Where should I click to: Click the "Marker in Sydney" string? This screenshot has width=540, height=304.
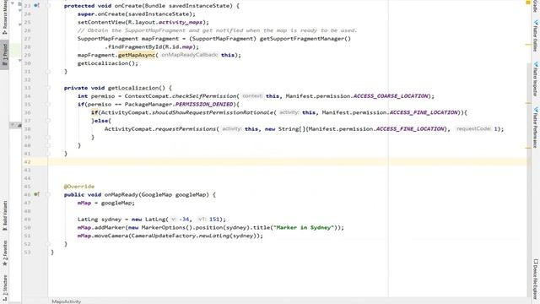(304, 227)
